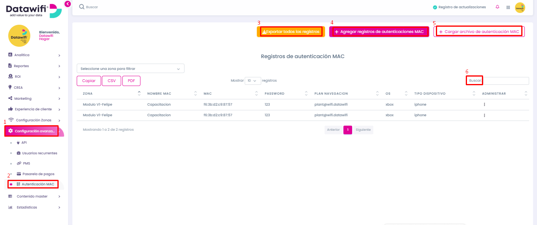Expand the Reportes menu chevron
This screenshot has width=537, height=225.
(59, 66)
